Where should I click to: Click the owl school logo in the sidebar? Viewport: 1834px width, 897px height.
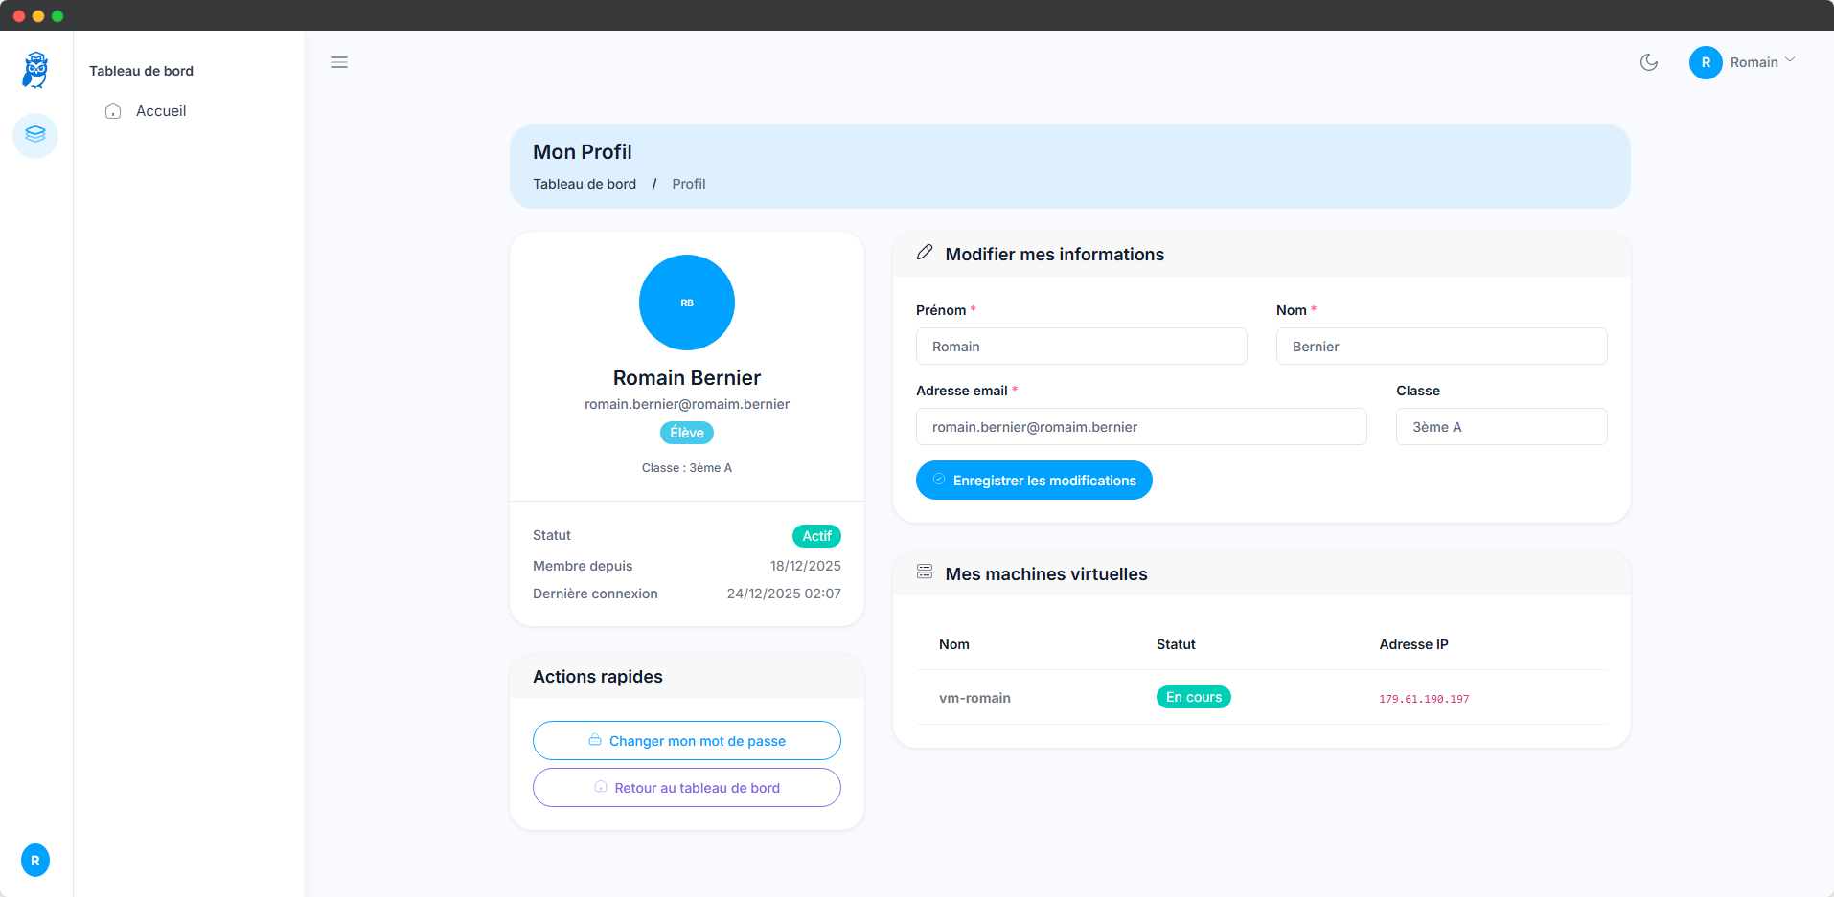34,69
